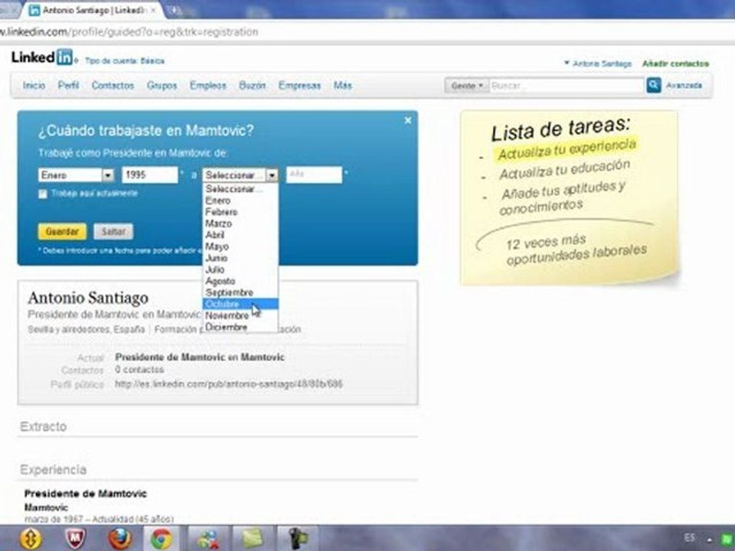Open Firefox from the taskbar

point(119,538)
